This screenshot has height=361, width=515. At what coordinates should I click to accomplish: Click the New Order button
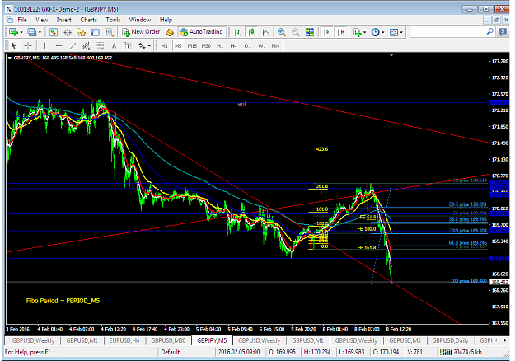pyautogui.click(x=141, y=32)
